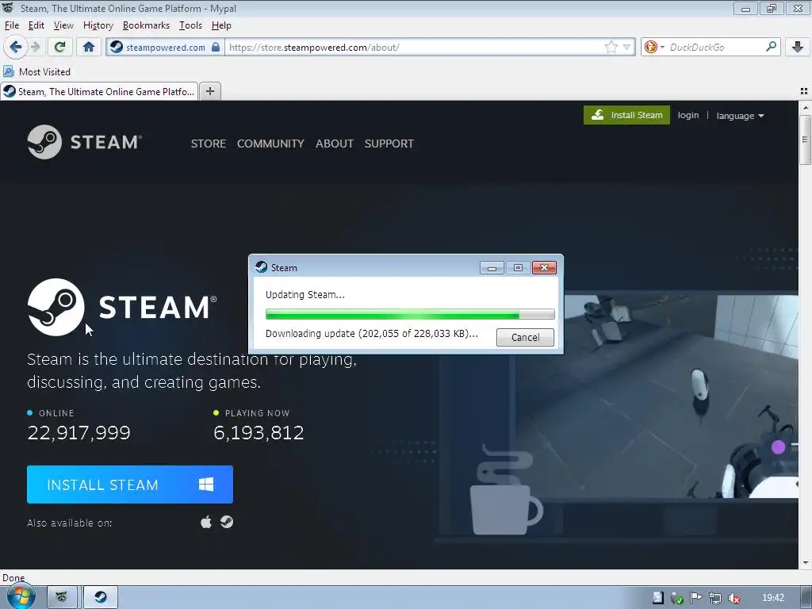
Task: Click the green shield security tray icon
Action: pos(677,598)
